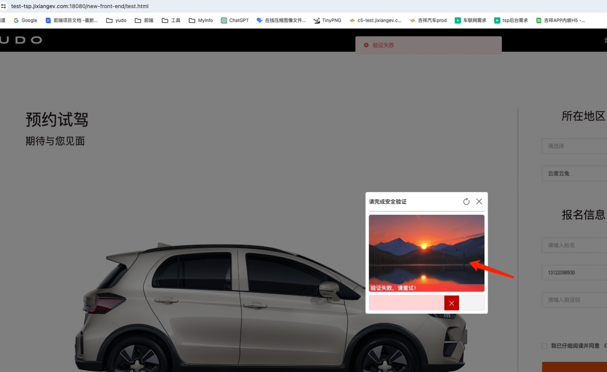Screen dimensions: 607x372
Task: Open the 吉祥APP内嵌H5 bookmark
Action: coord(560,20)
